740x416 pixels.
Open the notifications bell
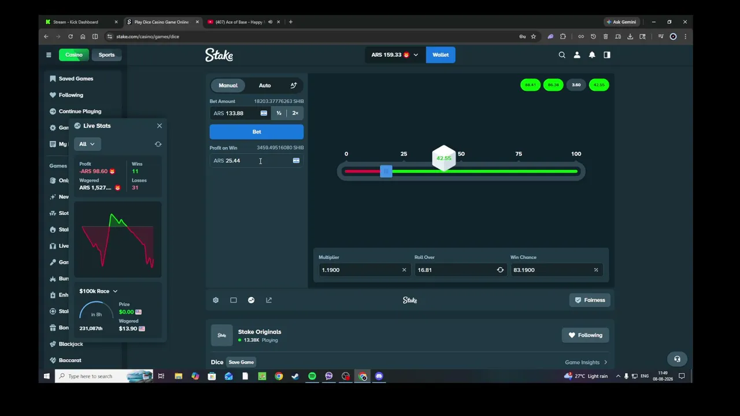pyautogui.click(x=592, y=55)
